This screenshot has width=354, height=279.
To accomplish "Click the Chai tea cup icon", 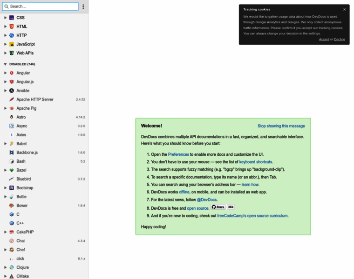I will tap(12, 241).
